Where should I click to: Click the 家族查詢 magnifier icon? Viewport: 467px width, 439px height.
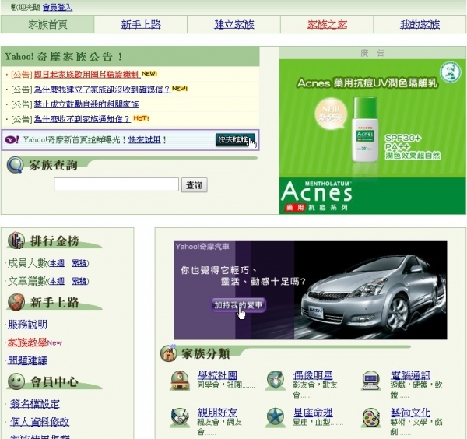click(x=16, y=165)
